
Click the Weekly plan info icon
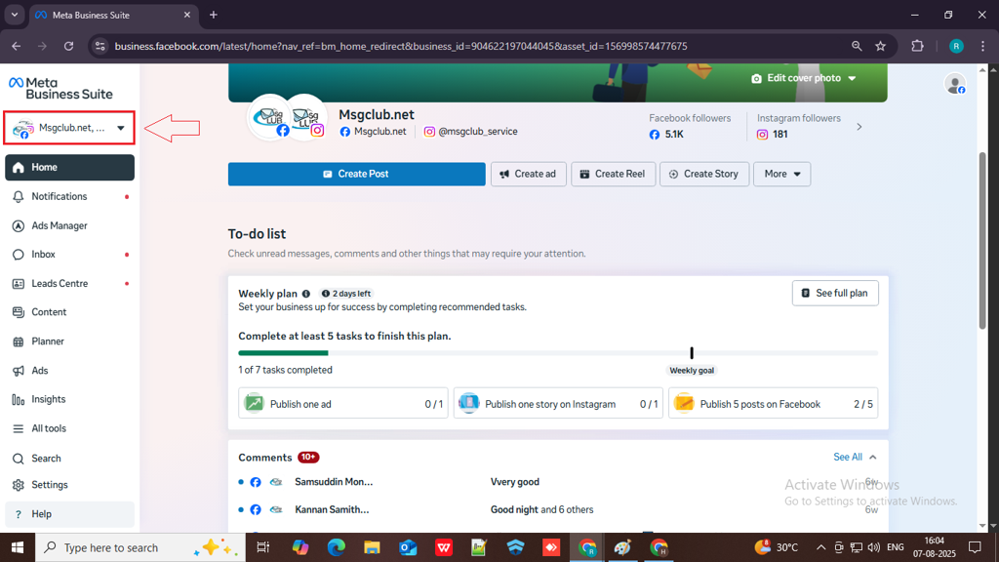[x=305, y=294]
